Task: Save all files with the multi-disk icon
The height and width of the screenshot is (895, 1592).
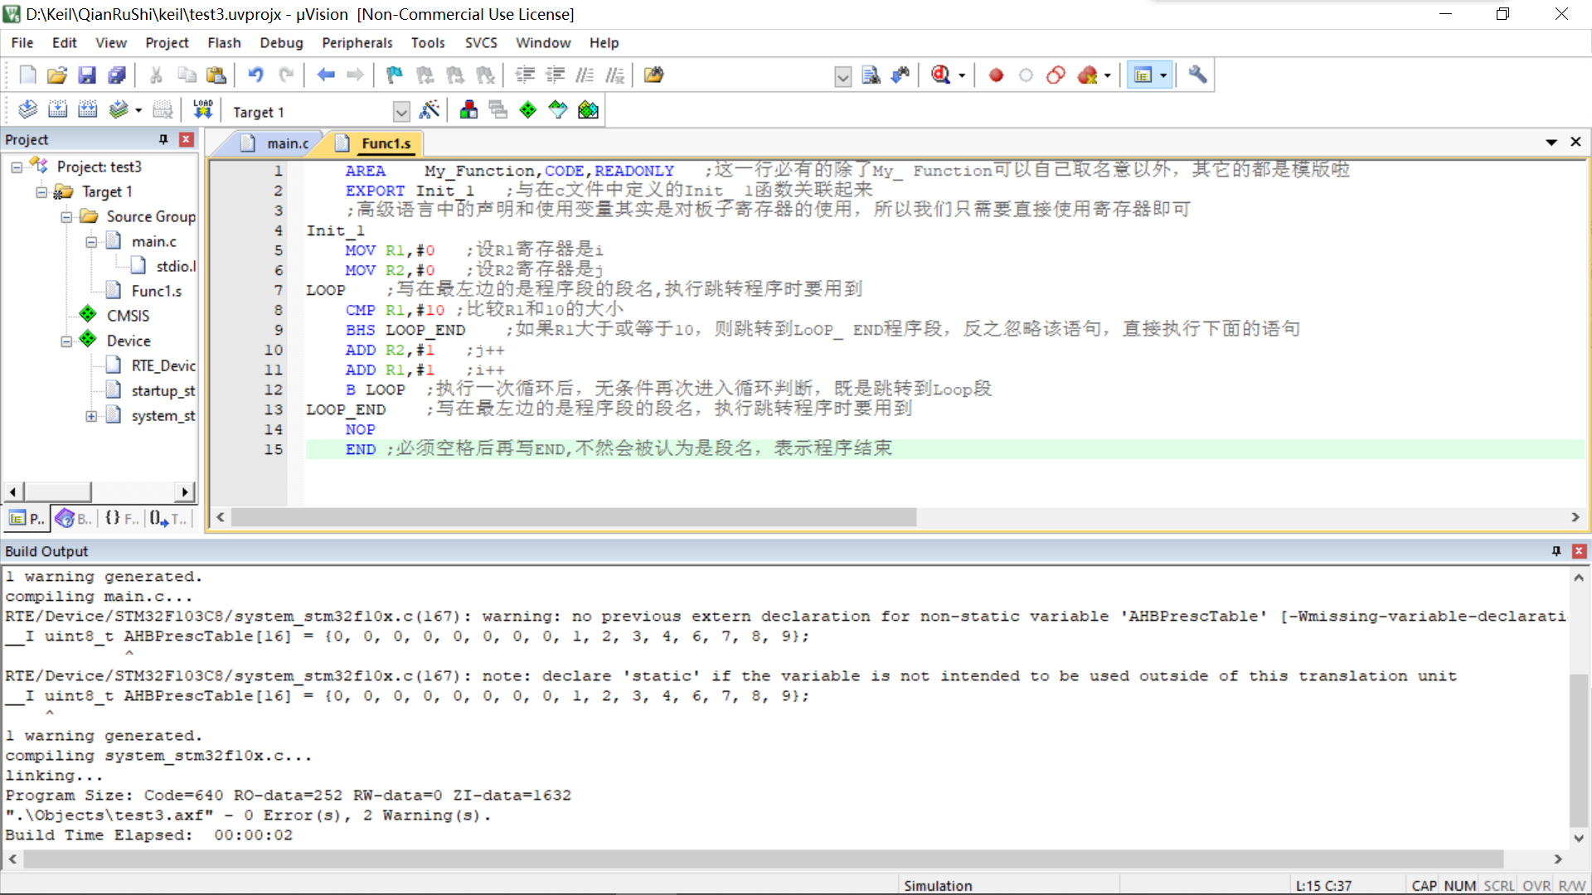Action: 117,75
